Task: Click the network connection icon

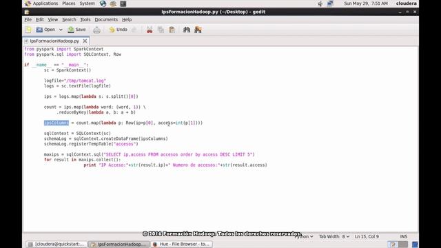Action: 330,3
